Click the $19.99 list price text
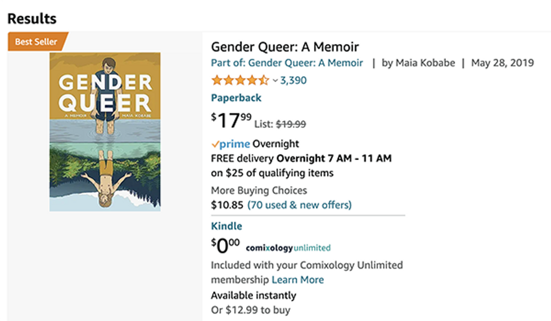This screenshot has height=321, width=551. coord(291,124)
